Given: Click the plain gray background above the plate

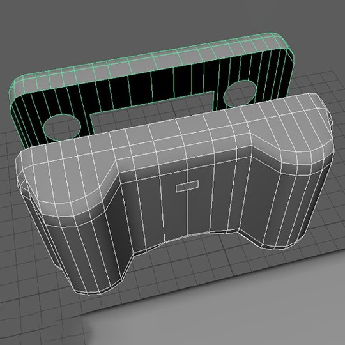Looking at the screenshot, I should [x=154, y=22].
